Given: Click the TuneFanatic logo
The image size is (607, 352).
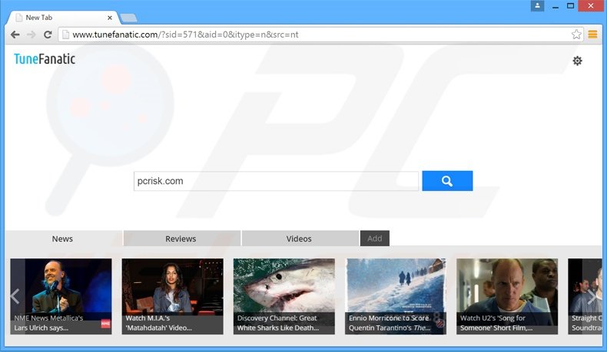Looking at the screenshot, I should click(45, 59).
